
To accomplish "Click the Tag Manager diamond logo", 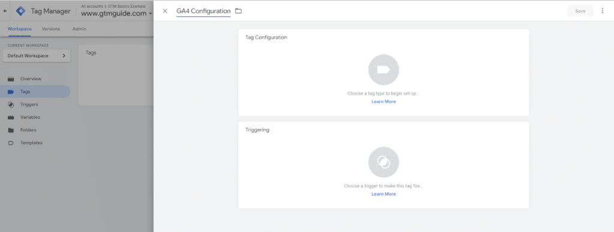I will (x=20, y=11).
